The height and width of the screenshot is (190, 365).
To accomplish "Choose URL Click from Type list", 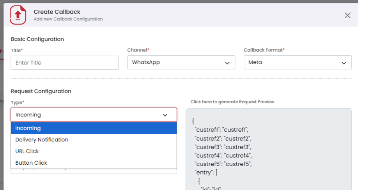I will click(94, 151).
